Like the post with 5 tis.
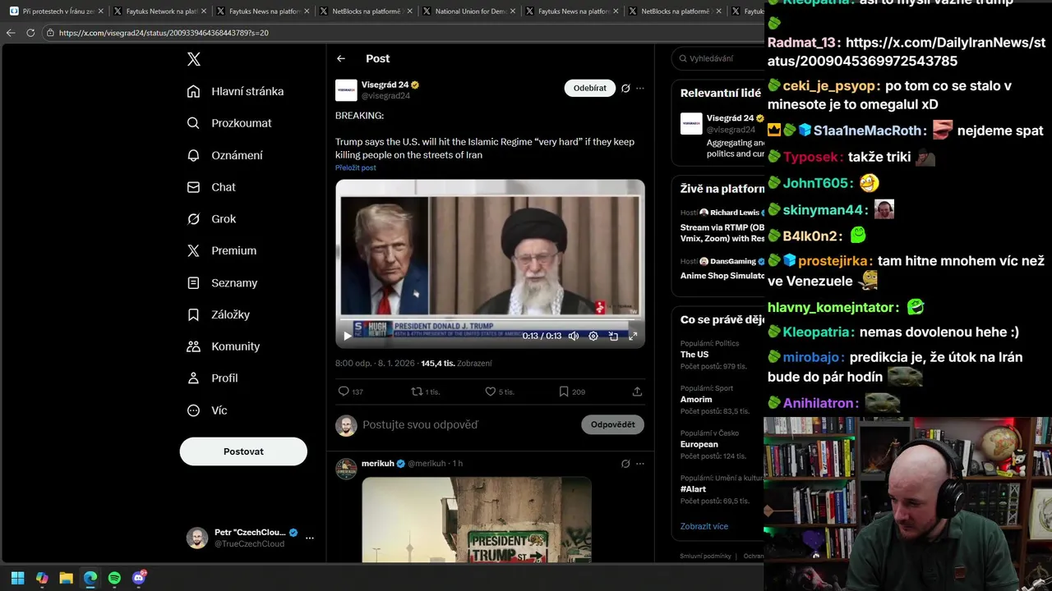This screenshot has width=1052, height=591. click(500, 392)
